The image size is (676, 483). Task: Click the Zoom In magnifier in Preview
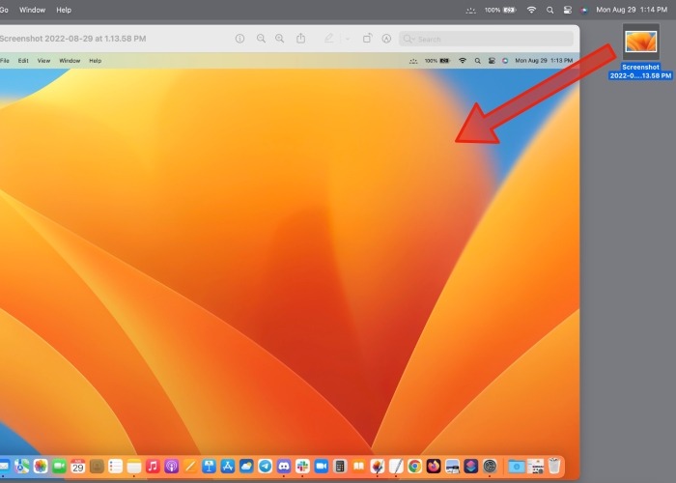[x=280, y=39]
